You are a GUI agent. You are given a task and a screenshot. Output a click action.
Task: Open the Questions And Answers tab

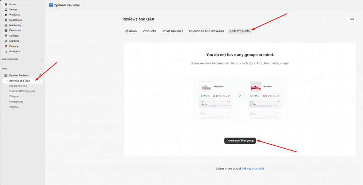pos(206,31)
